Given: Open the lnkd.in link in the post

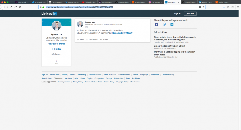Looking at the screenshot, I should [122, 33].
